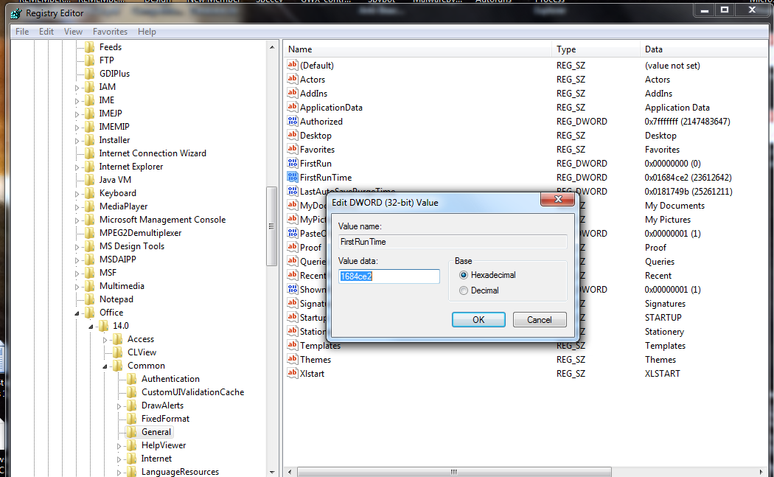Click the Registry Editor title bar icon
This screenshot has height=477, width=774.
(15, 13)
